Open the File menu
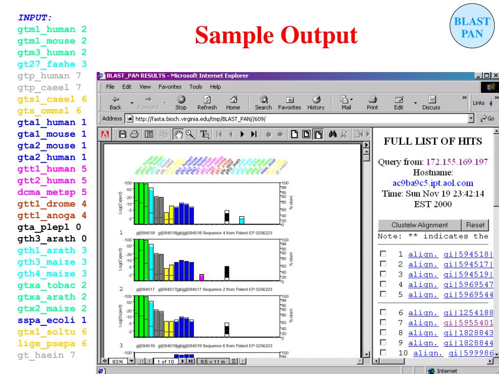Image resolution: width=499 pixels, height=374 pixels. coord(110,87)
